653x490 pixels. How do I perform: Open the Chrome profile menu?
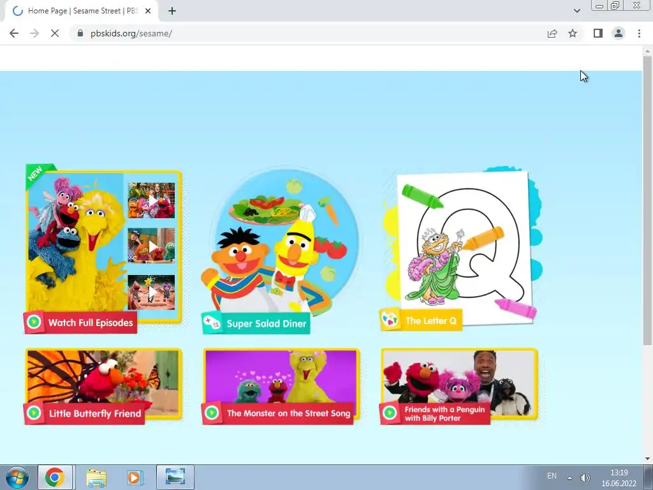619,33
